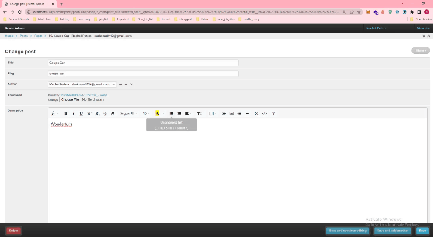Go back in browser history
Screen dimensions: 433x237
click(5, 12)
